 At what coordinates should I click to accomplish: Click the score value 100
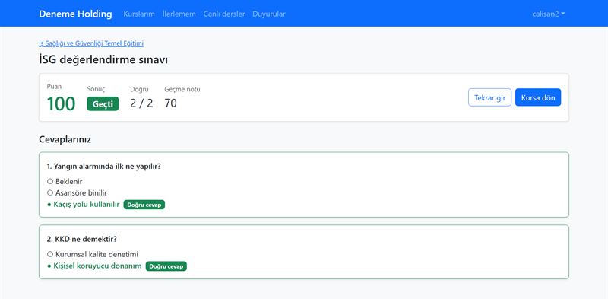point(61,104)
